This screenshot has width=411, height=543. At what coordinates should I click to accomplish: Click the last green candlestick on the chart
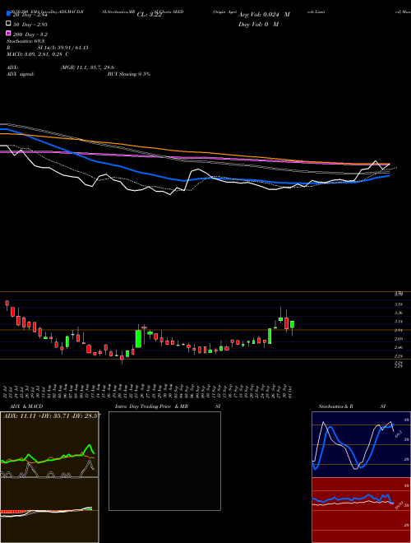click(293, 324)
